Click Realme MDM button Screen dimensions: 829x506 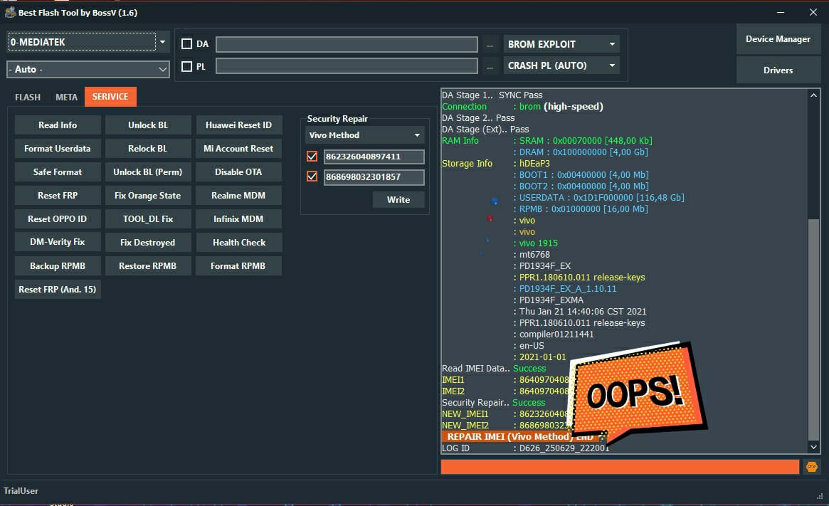click(238, 196)
